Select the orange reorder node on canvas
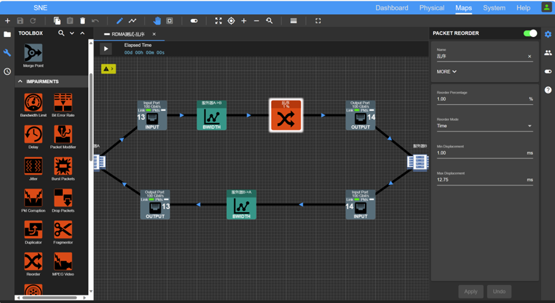The image size is (555, 303). 286,116
